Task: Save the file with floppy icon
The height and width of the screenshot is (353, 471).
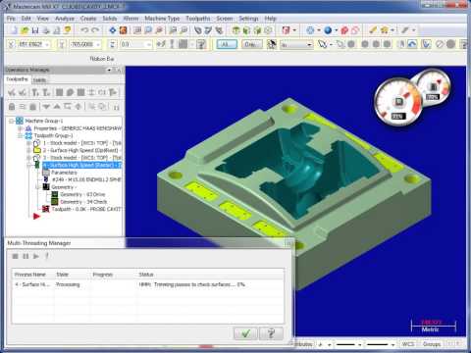Action: 35,30
